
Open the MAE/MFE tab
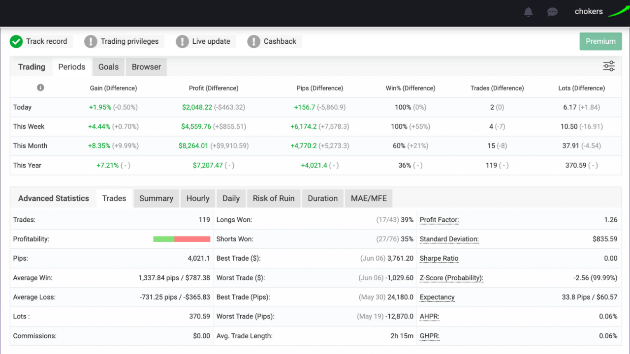369,199
